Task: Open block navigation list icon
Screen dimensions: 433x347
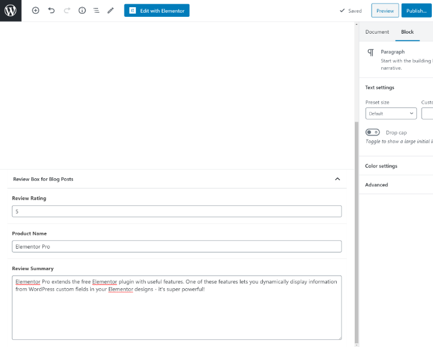Action: click(96, 10)
